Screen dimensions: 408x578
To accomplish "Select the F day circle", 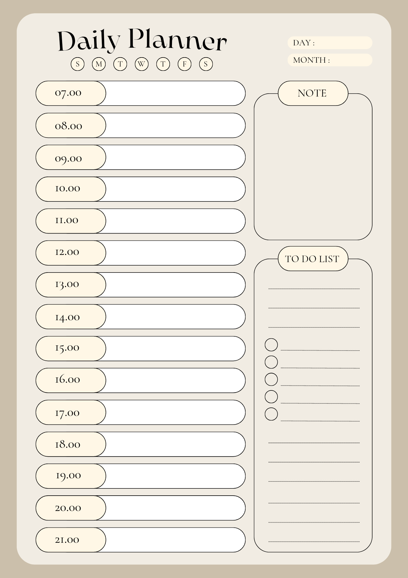I will click(185, 64).
